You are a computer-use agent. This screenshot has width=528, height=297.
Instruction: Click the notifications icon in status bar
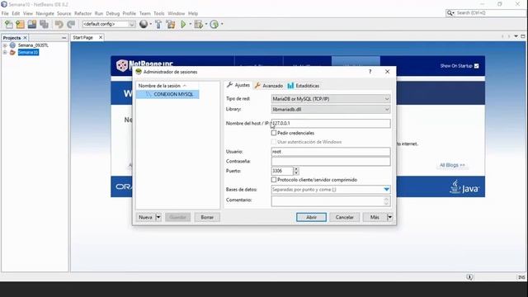[469, 277]
